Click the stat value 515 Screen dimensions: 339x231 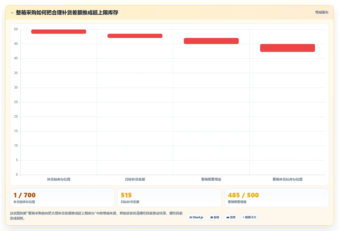126,195
